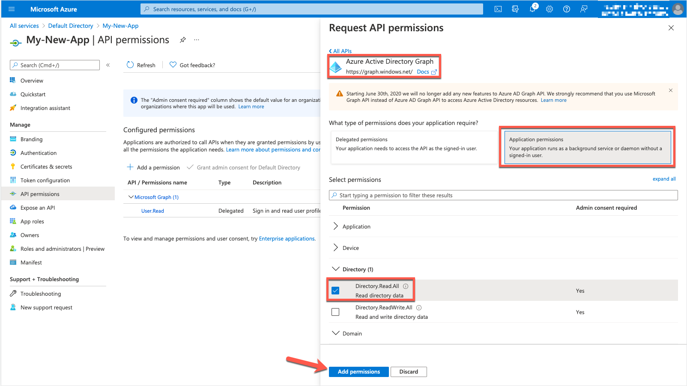Click Grant admin consent for Default Directory

click(x=244, y=167)
